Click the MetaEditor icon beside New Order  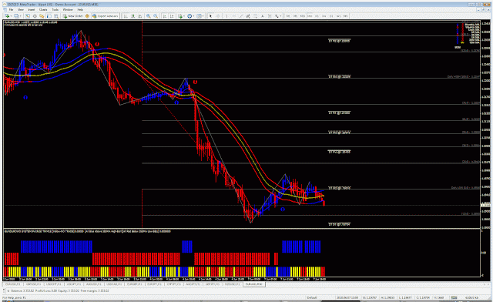click(87, 16)
